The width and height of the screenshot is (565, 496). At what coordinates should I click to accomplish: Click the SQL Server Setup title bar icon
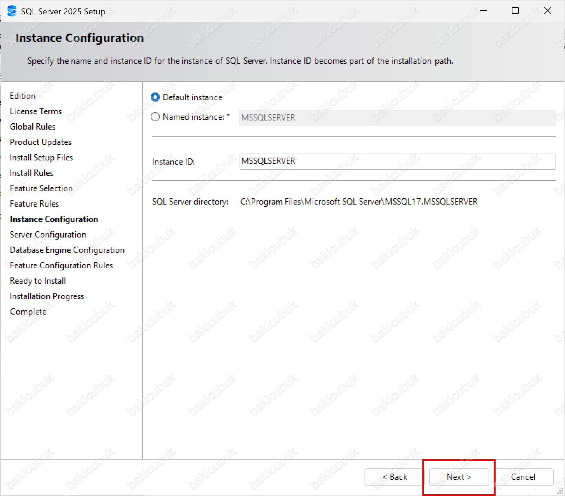(12, 11)
